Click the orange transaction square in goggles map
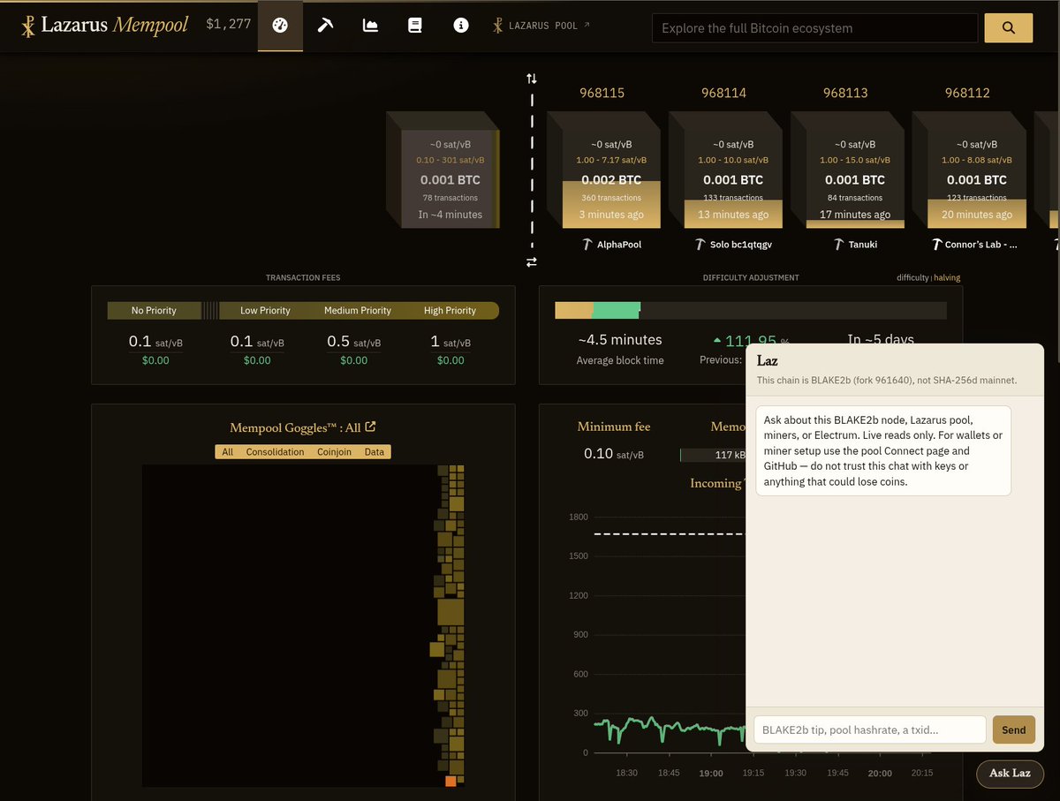This screenshot has height=801, width=1060. pyautogui.click(x=450, y=781)
